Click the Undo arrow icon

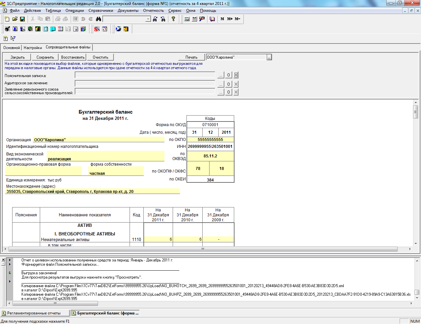pos(83,19)
